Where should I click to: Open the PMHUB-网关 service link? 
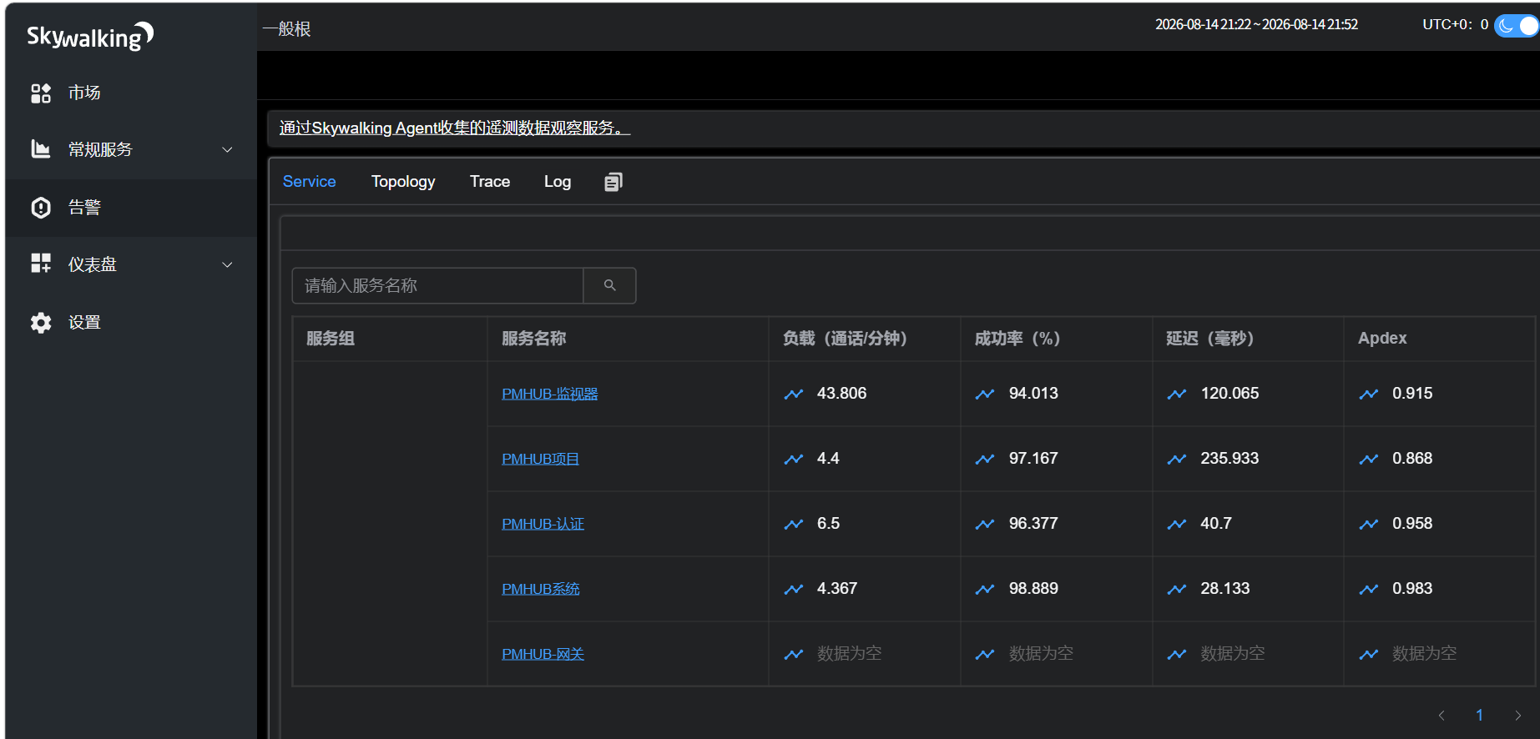point(543,654)
